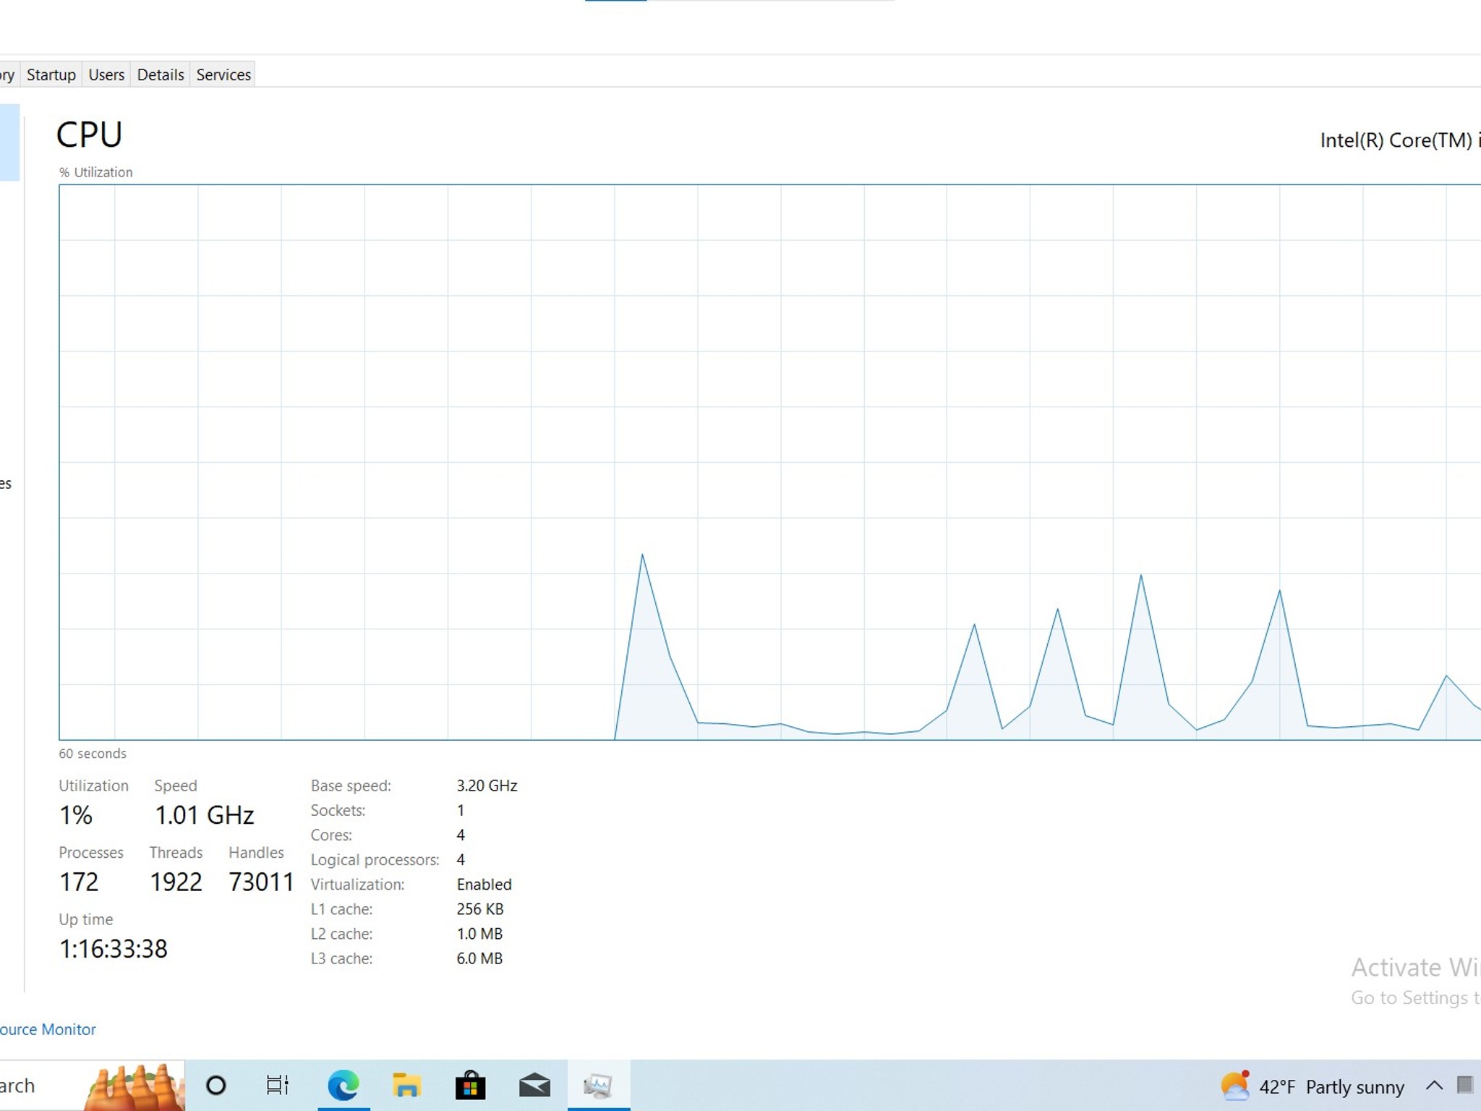Open Resource Monitor link

pos(48,1029)
